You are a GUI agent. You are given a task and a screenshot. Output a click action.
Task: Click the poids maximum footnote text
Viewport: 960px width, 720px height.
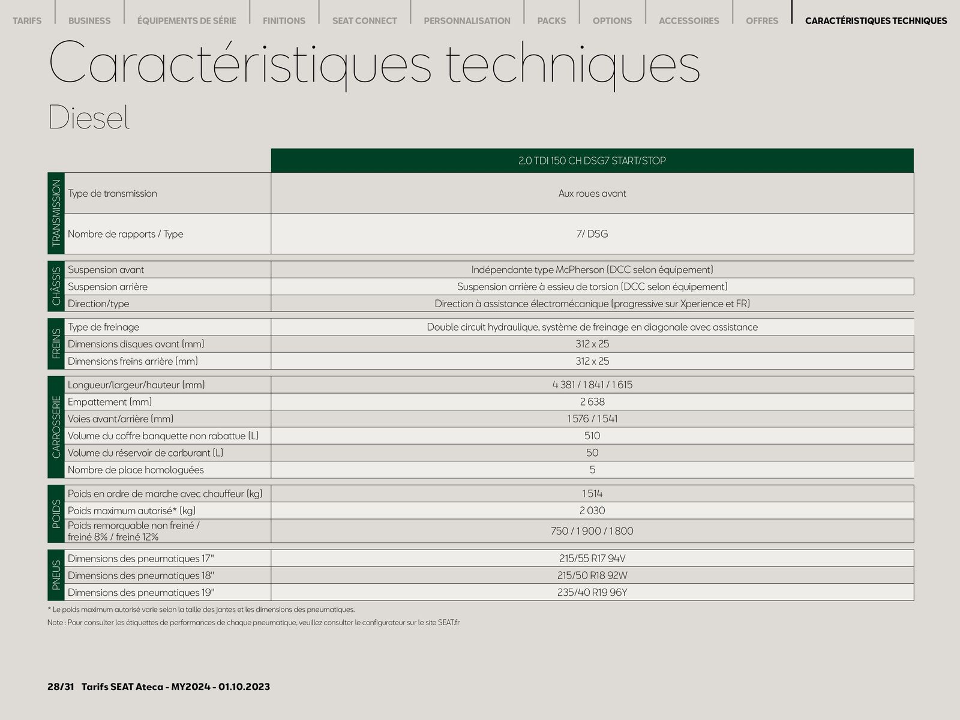[201, 610]
